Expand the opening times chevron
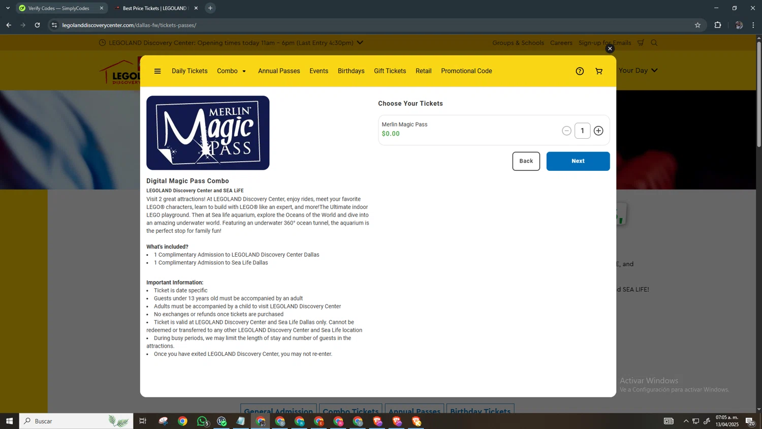The height and width of the screenshot is (429, 762). [x=360, y=43]
